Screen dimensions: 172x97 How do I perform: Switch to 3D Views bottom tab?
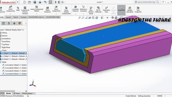click(16, 93)
